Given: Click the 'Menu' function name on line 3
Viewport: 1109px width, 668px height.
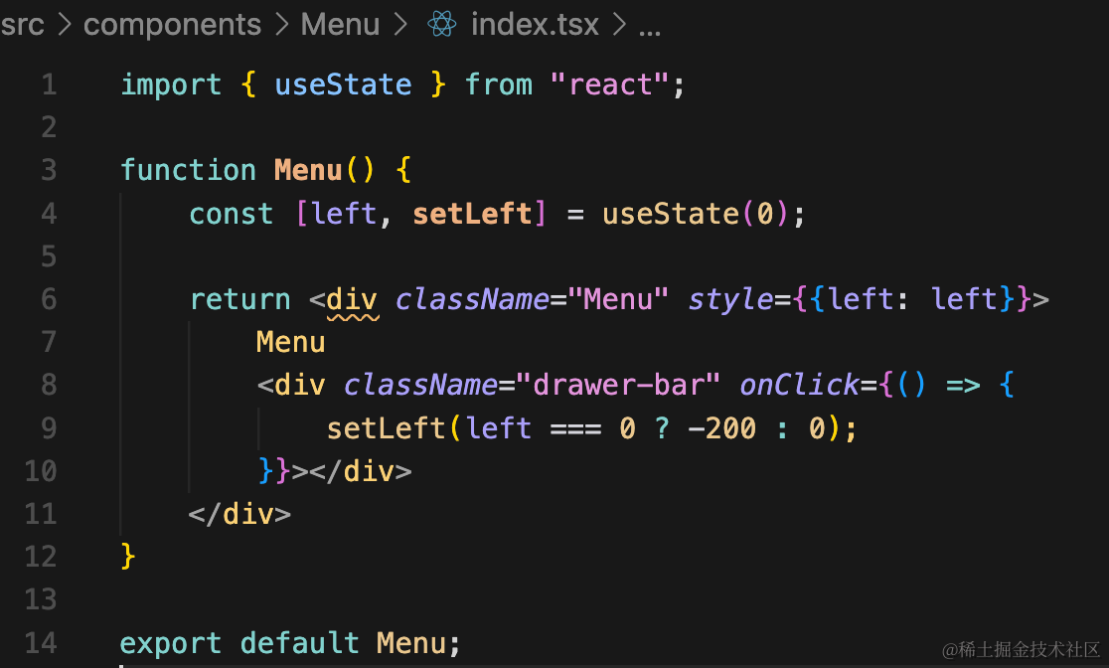Looking at the screenshot, I should click(308, 171).
